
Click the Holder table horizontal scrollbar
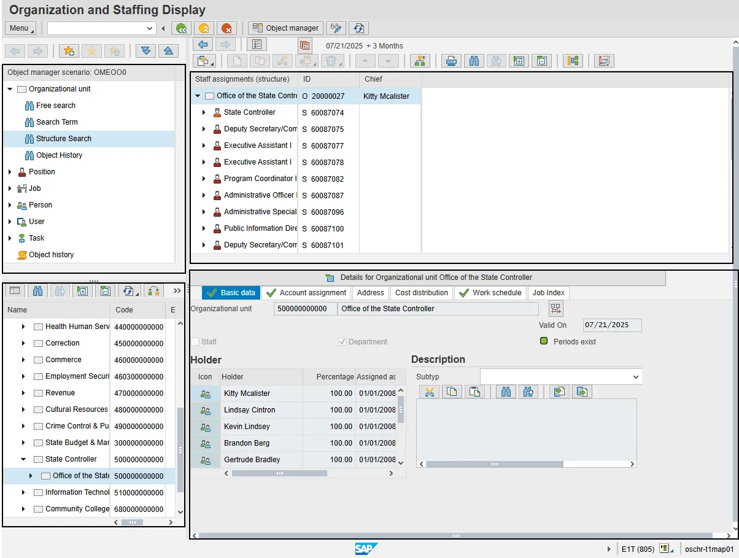pyautogui.click(x=279, y=473)
